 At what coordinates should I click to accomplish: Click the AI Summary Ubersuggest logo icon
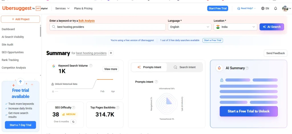219,68
